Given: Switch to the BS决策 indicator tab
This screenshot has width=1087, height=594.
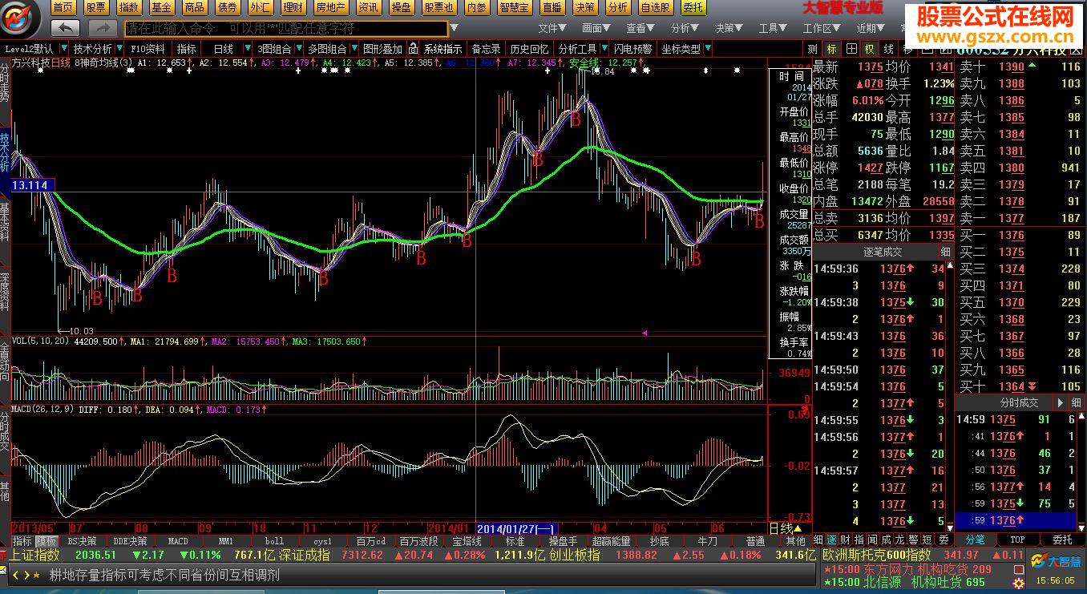Looking at the screenshot, I should pos(84,541).
